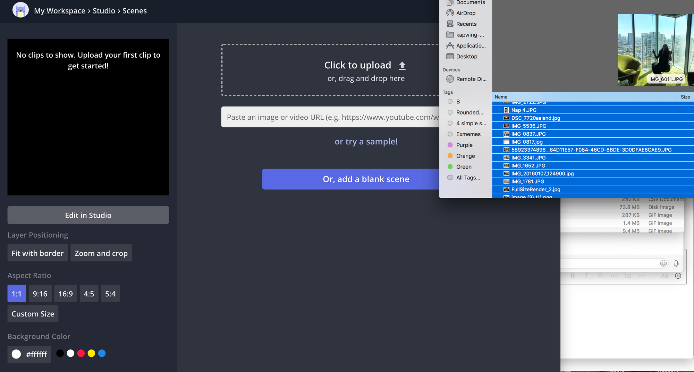Select the 16:9 aspect ratio
Screen dimensions: 694x372
(66, 294)
